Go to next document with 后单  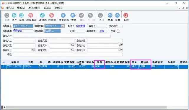coord(118,15)
